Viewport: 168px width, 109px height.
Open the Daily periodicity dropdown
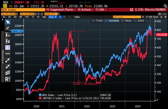(52, 17)
